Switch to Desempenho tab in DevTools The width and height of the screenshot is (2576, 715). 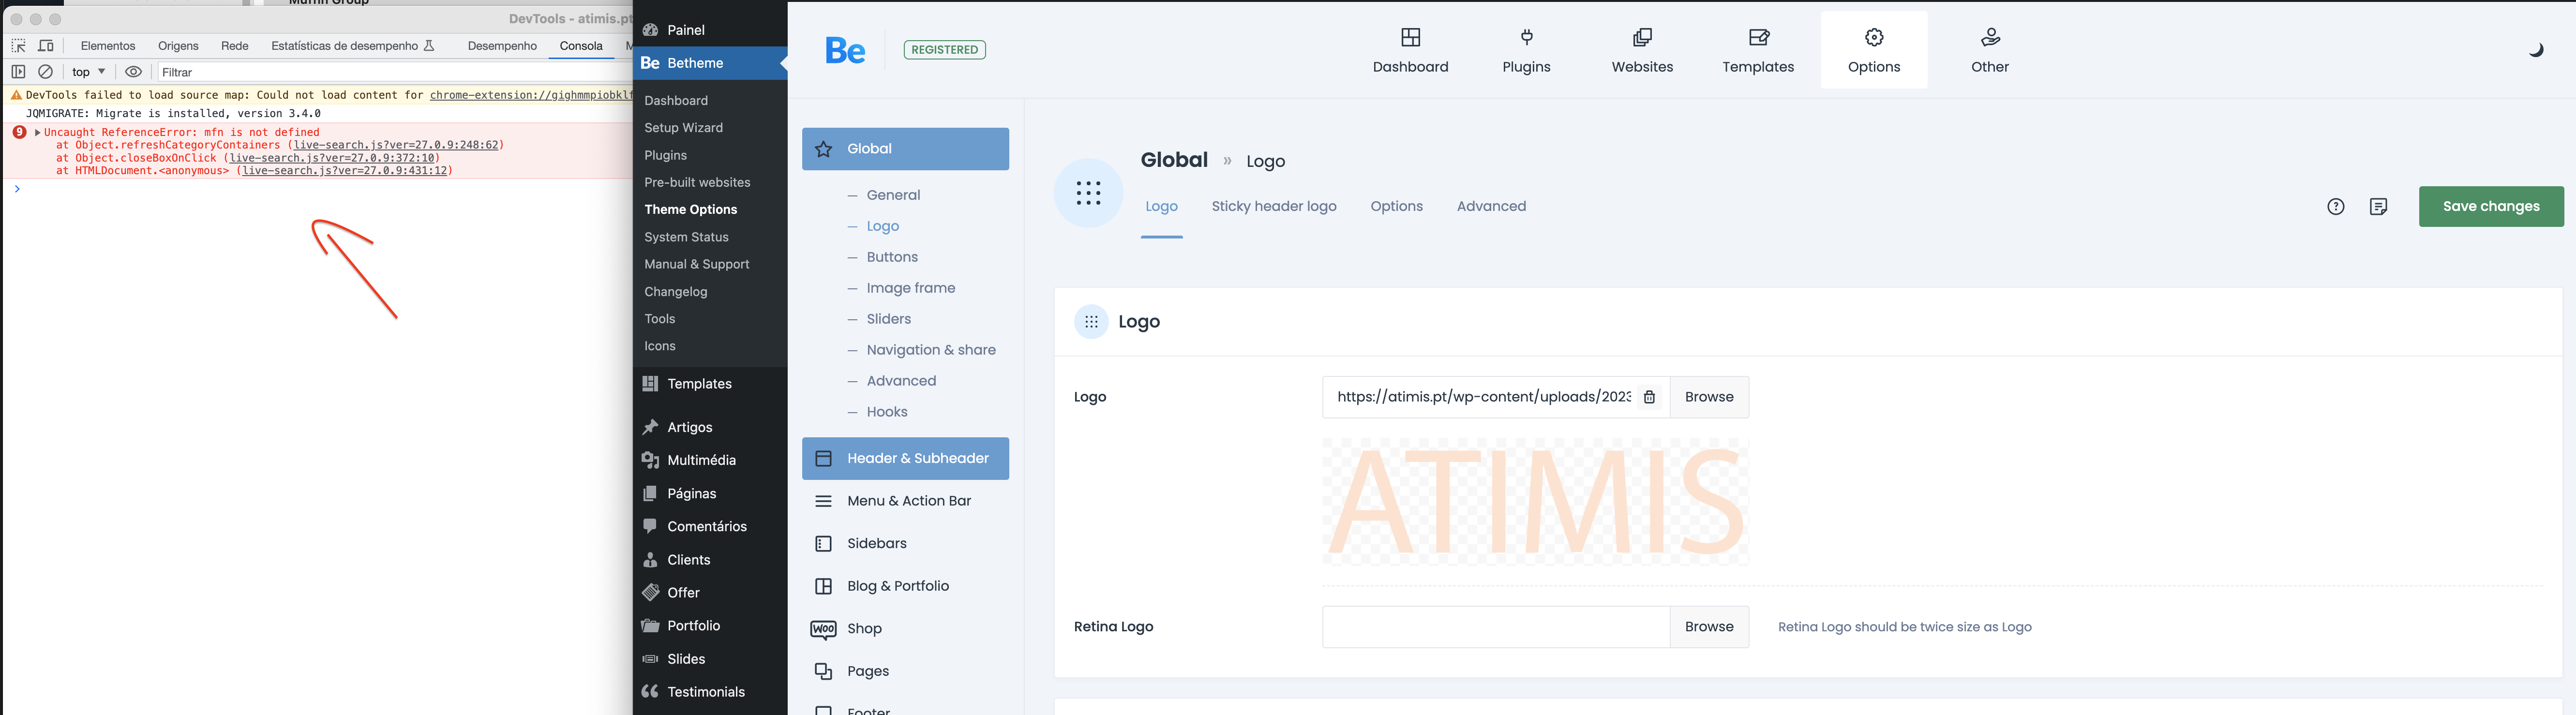point(502,46)
